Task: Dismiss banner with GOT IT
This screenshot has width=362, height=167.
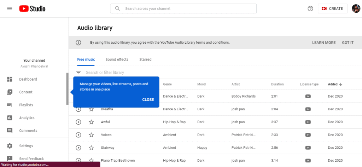Action: (348, 43)
